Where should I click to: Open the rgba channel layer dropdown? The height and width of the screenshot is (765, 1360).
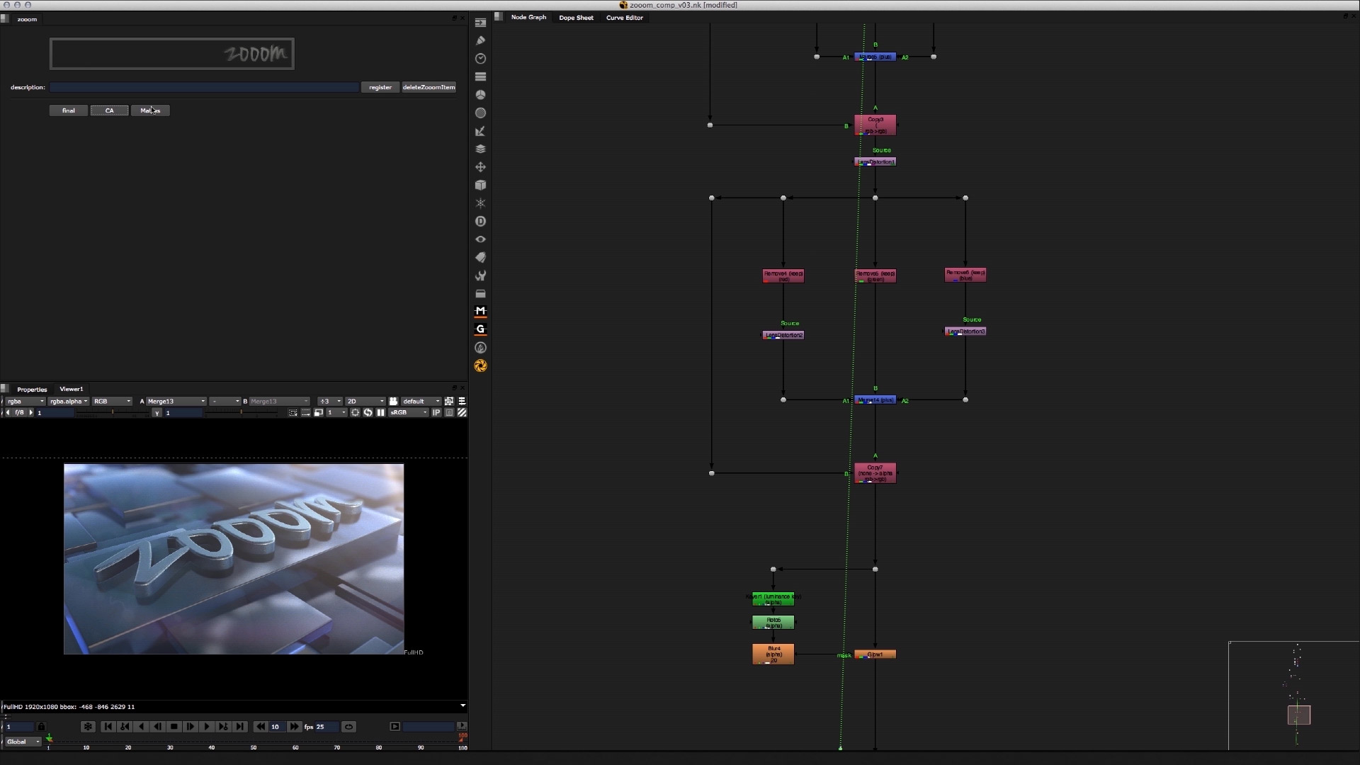25,402
